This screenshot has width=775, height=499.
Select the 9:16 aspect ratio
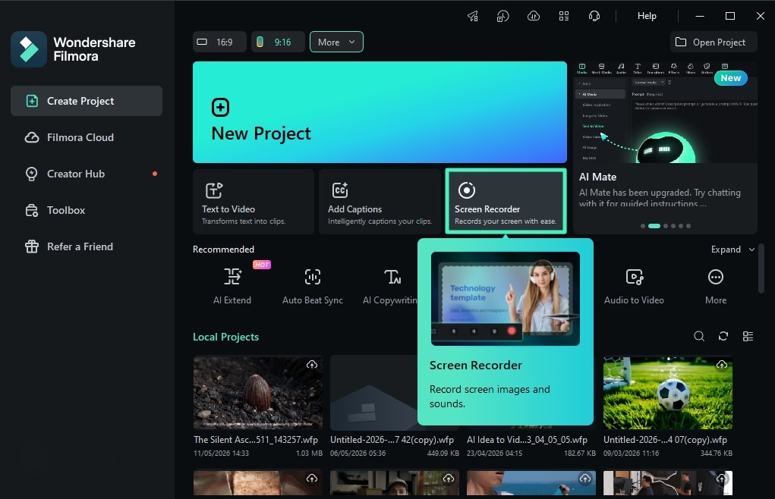[278, 42]
